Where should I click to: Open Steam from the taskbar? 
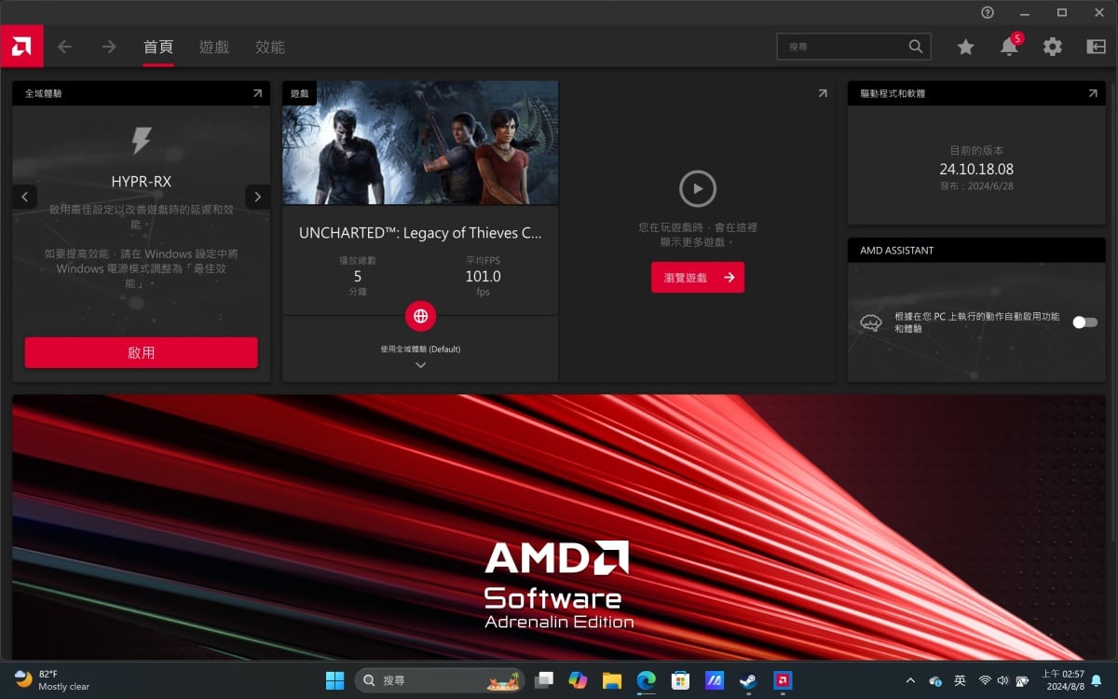click(748, 680)
